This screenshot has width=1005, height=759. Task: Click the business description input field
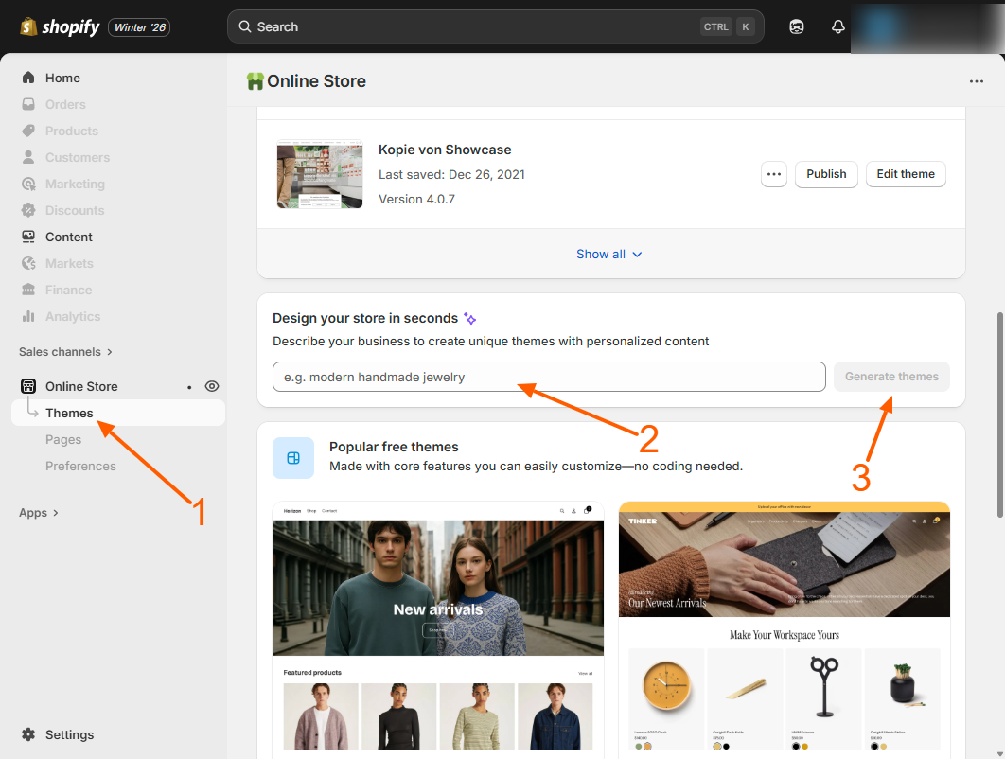[549, 377]
